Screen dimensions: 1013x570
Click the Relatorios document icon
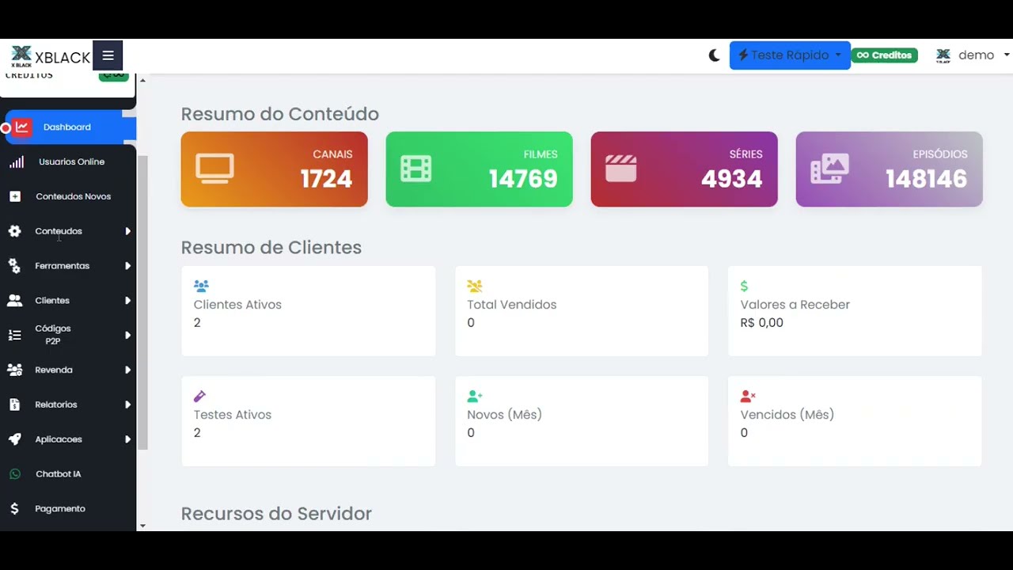tap(14, 405)
